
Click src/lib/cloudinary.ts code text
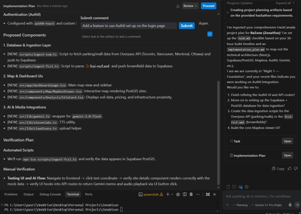point(38,128)
